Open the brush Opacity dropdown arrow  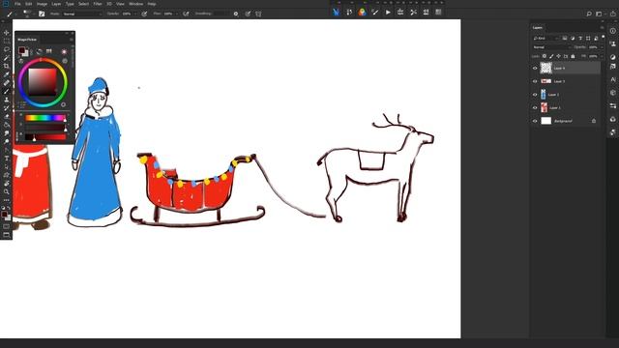click(x=135, y=14)
